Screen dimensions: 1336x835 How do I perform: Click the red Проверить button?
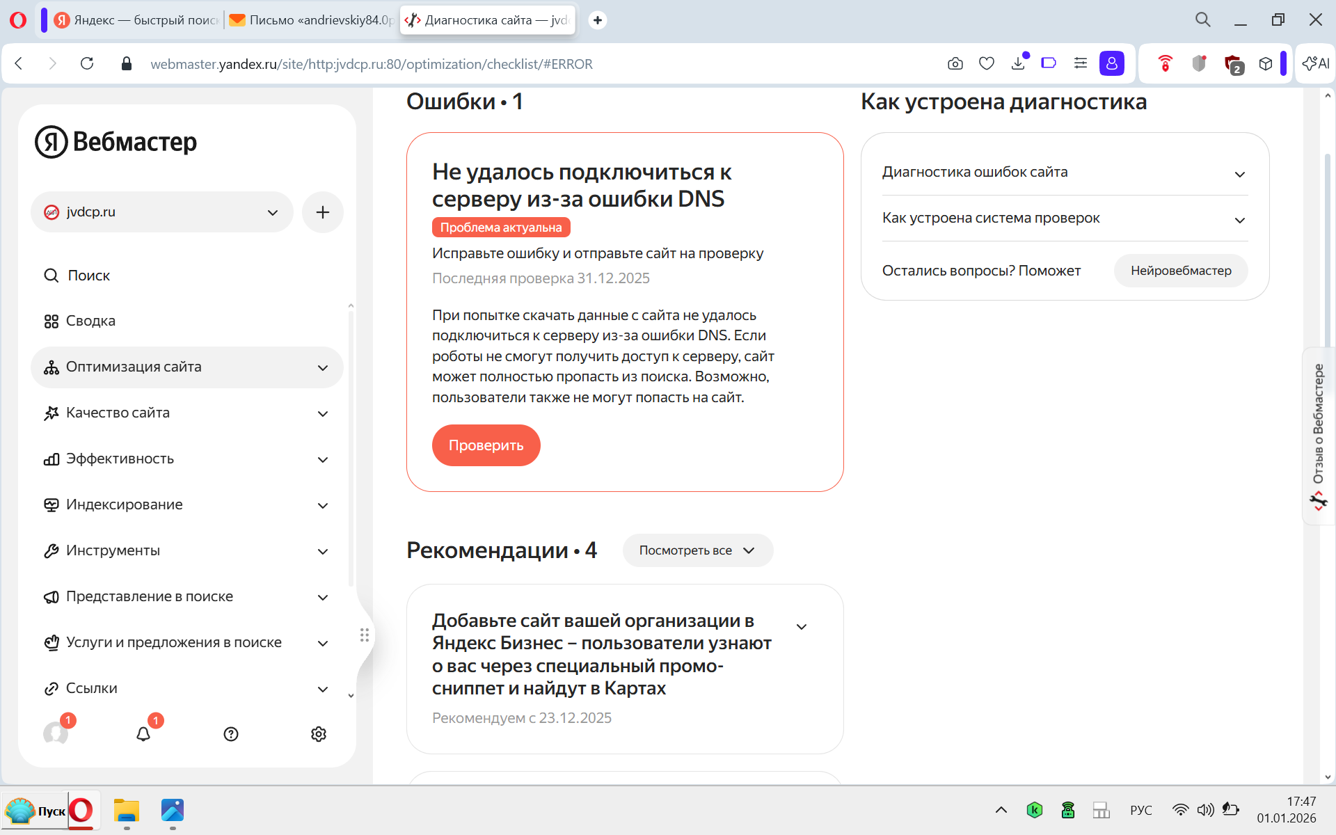(486, 445)
